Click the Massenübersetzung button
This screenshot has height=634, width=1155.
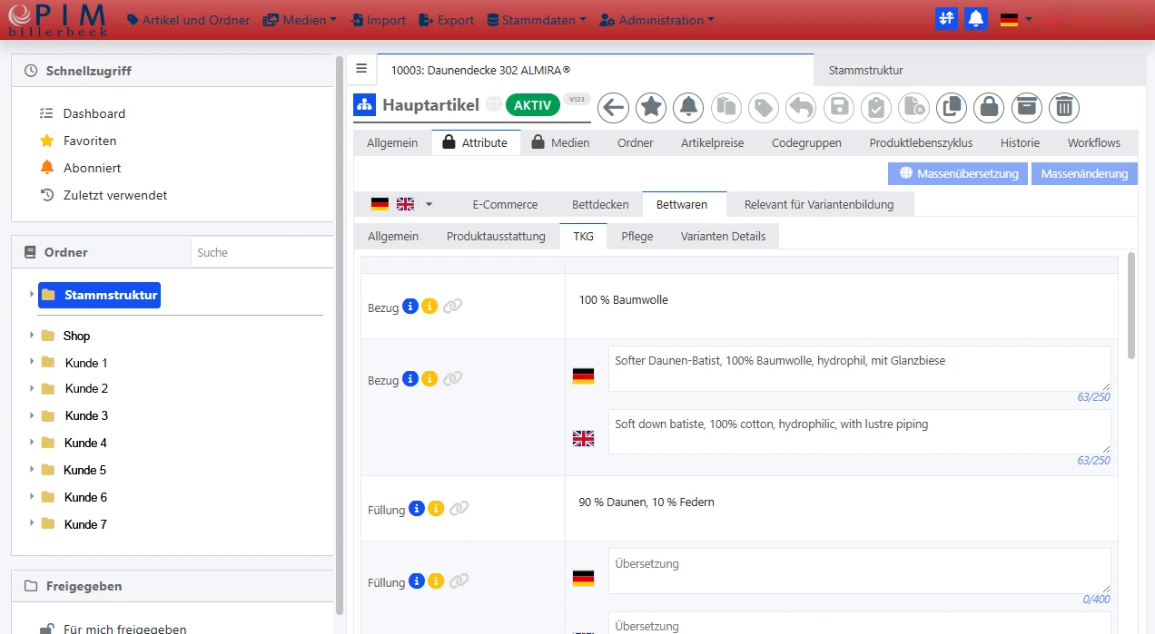(959, 173)
